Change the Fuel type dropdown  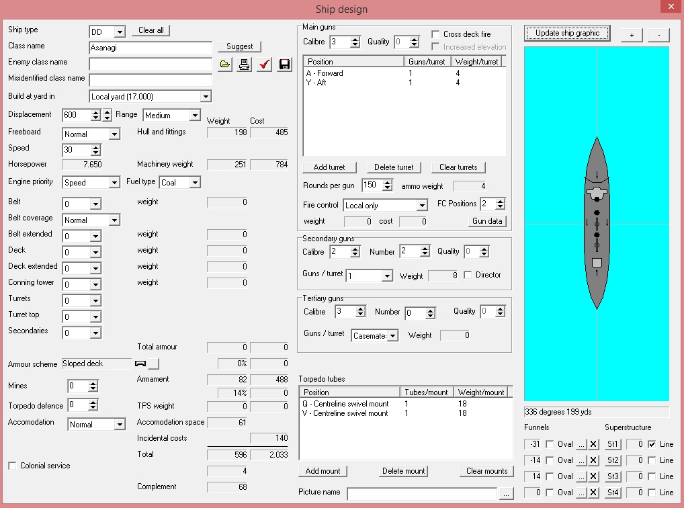pyautogui.click(x=195, y=182)
